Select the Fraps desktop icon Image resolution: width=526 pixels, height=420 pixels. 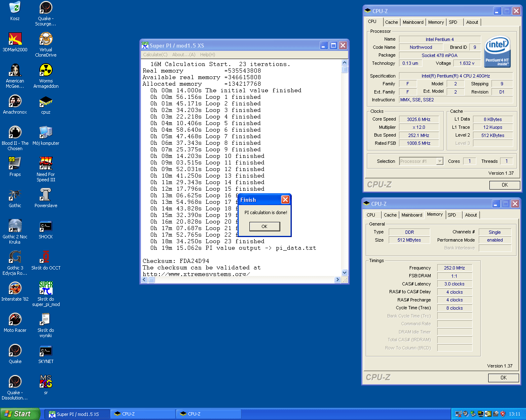(x=15, y=167)
